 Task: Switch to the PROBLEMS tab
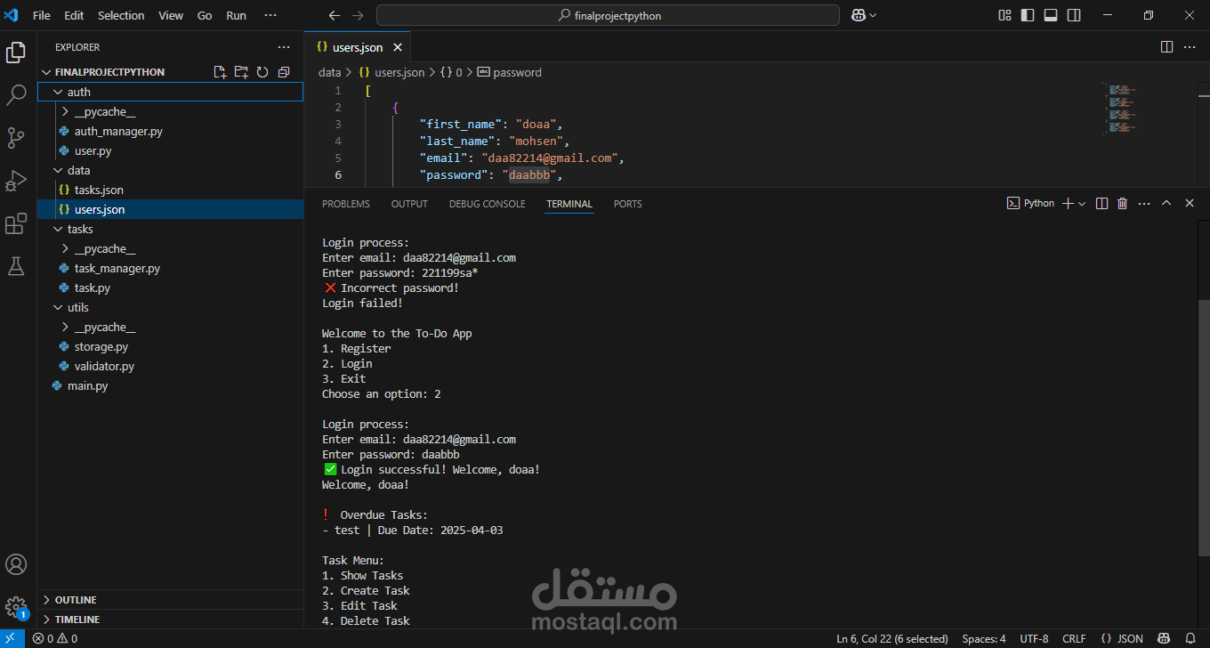(x=346, y=204)
